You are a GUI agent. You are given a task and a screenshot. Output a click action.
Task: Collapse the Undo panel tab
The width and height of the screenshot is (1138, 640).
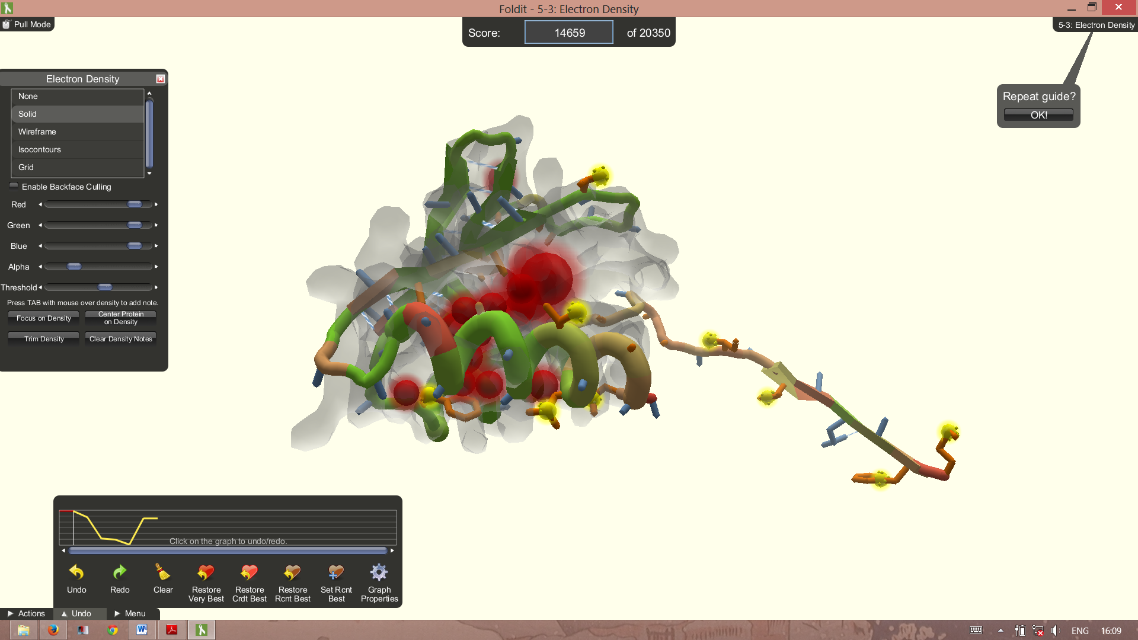79,613
